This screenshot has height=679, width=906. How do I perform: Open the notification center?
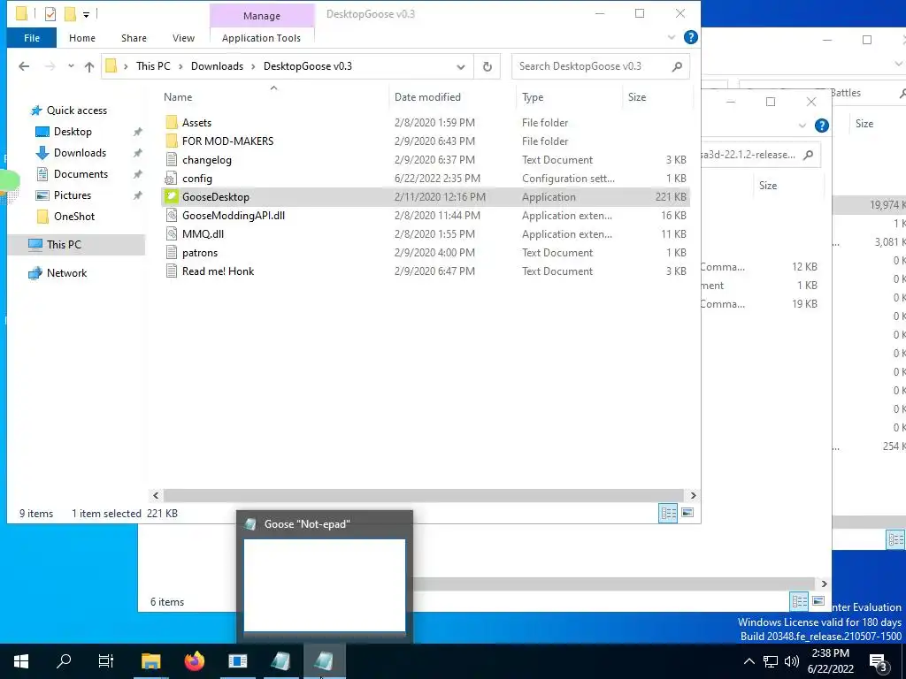coord(879,663)
